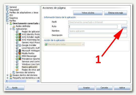Click the Cancelar button
This screenshot has width=136, height=95.
coord(104,88)
